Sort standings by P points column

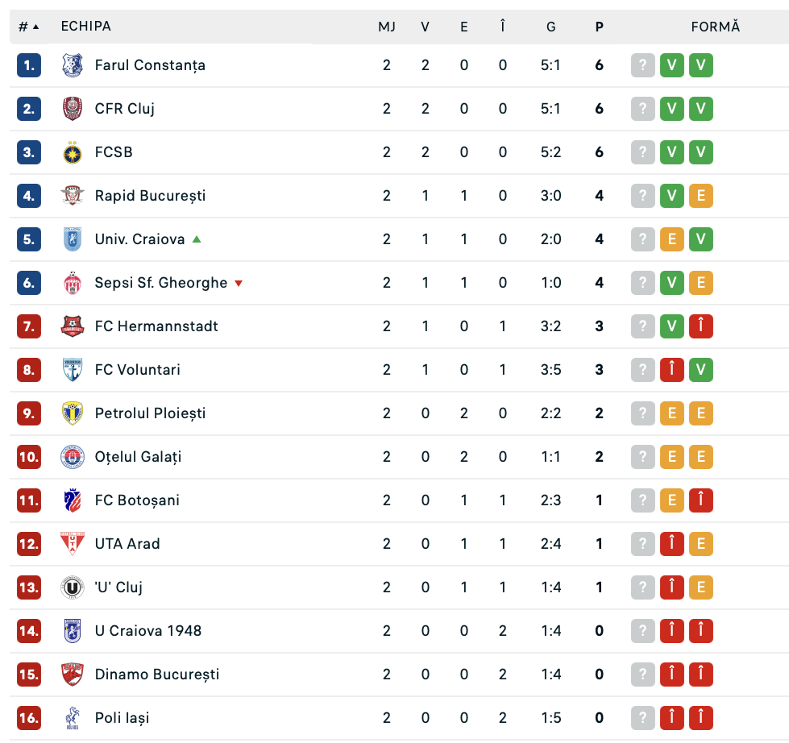(x=599, y=27)
